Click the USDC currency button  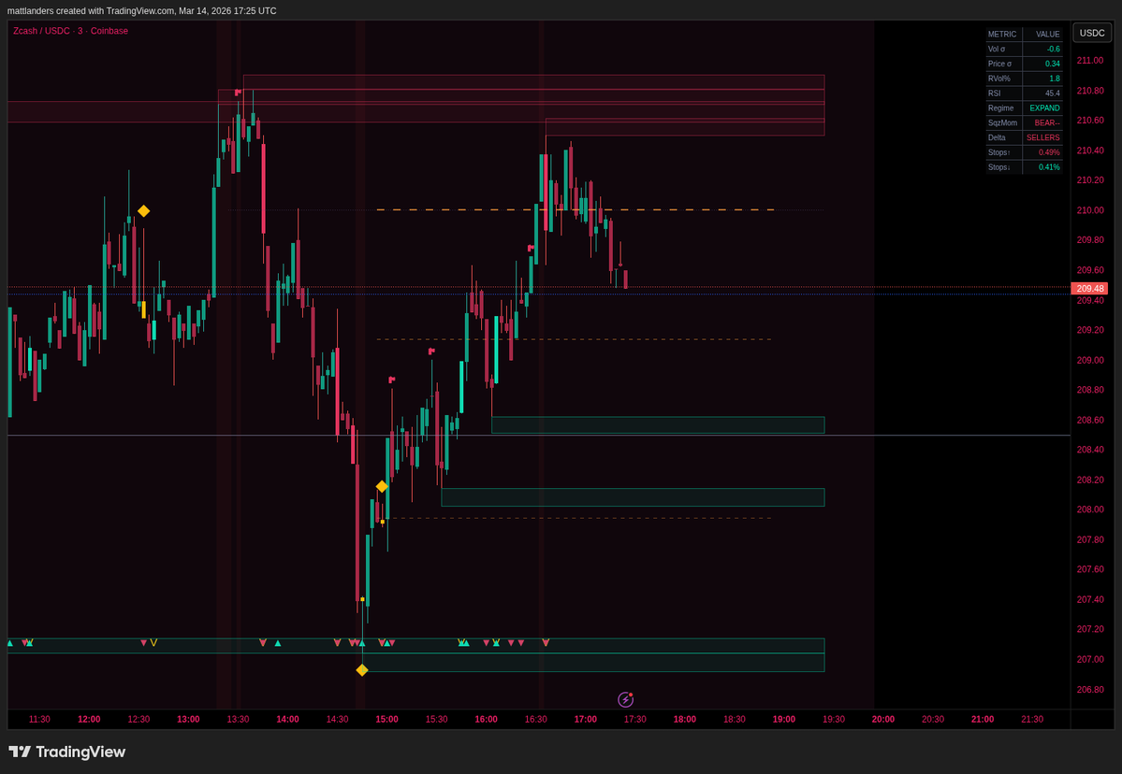click(x=1092, y=33)
